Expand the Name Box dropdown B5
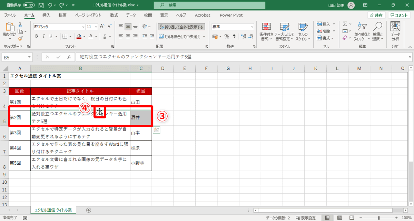Image resolution: width=414 pixels, height=221 pixels. coord(29,57)
